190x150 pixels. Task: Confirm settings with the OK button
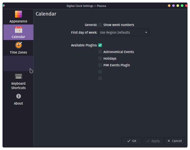click(x=132, y=141)
